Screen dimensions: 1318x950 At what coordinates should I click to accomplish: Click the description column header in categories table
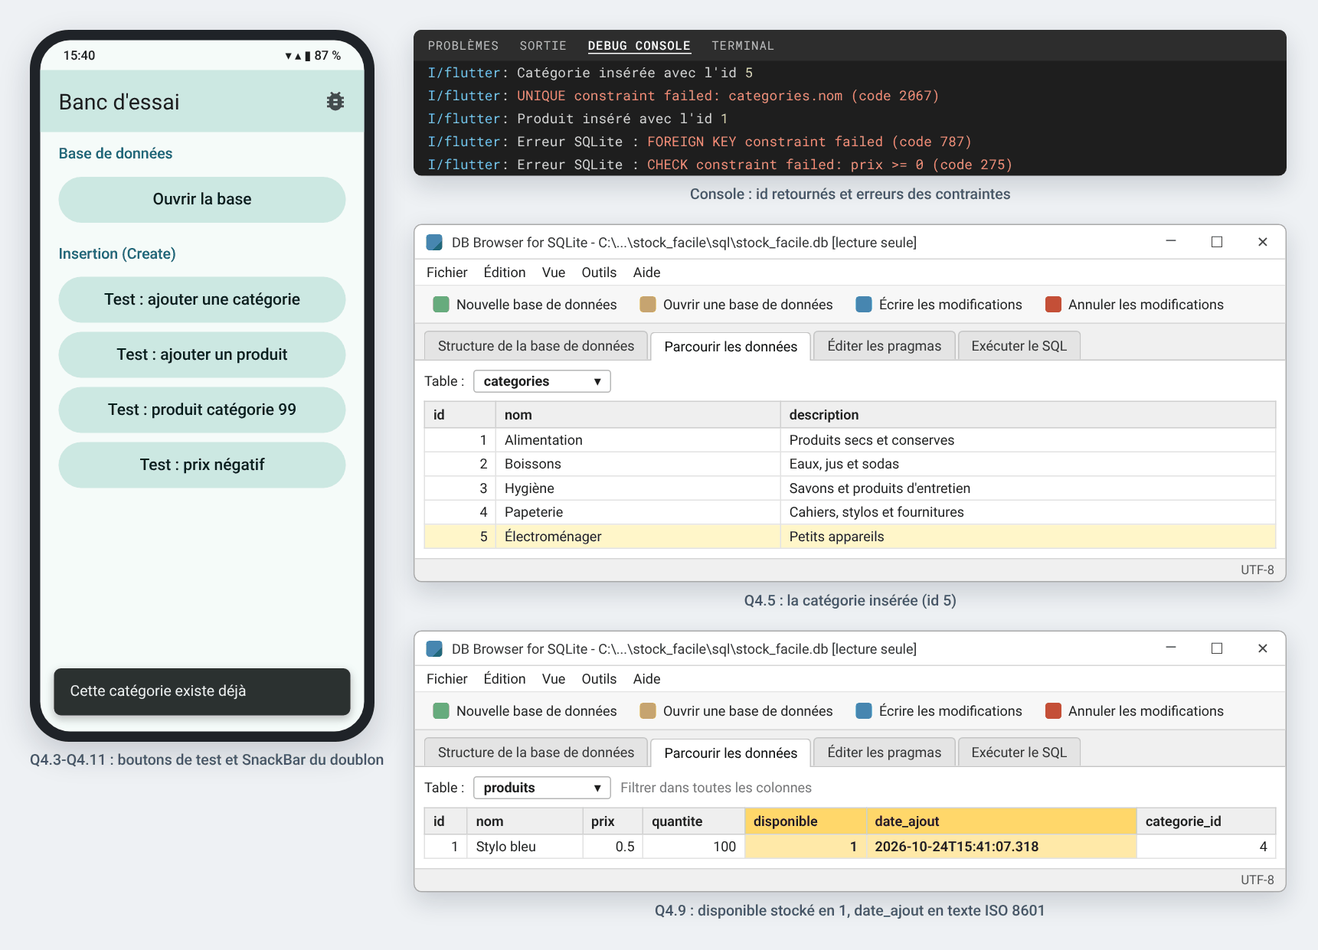1028,415
